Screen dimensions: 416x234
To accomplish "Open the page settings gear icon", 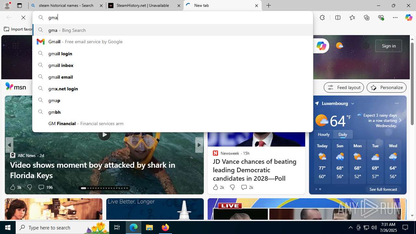I will click(366, 46).
